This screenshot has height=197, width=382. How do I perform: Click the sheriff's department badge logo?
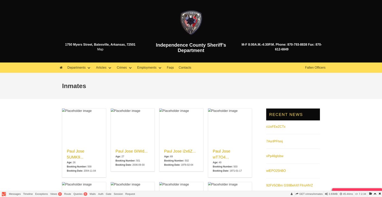pyautogui.click(x=191, y=23)
